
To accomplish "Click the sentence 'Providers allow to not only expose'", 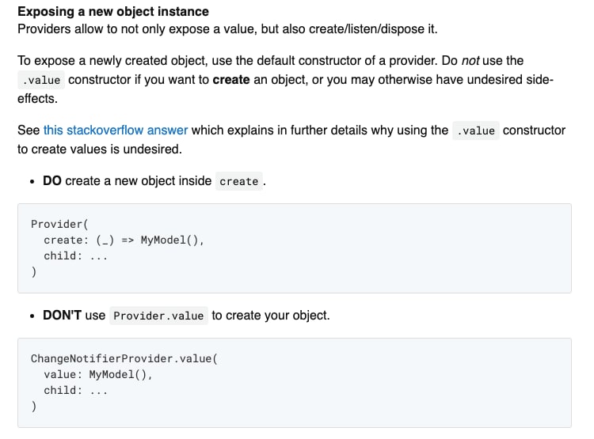I will coord(227,29).
